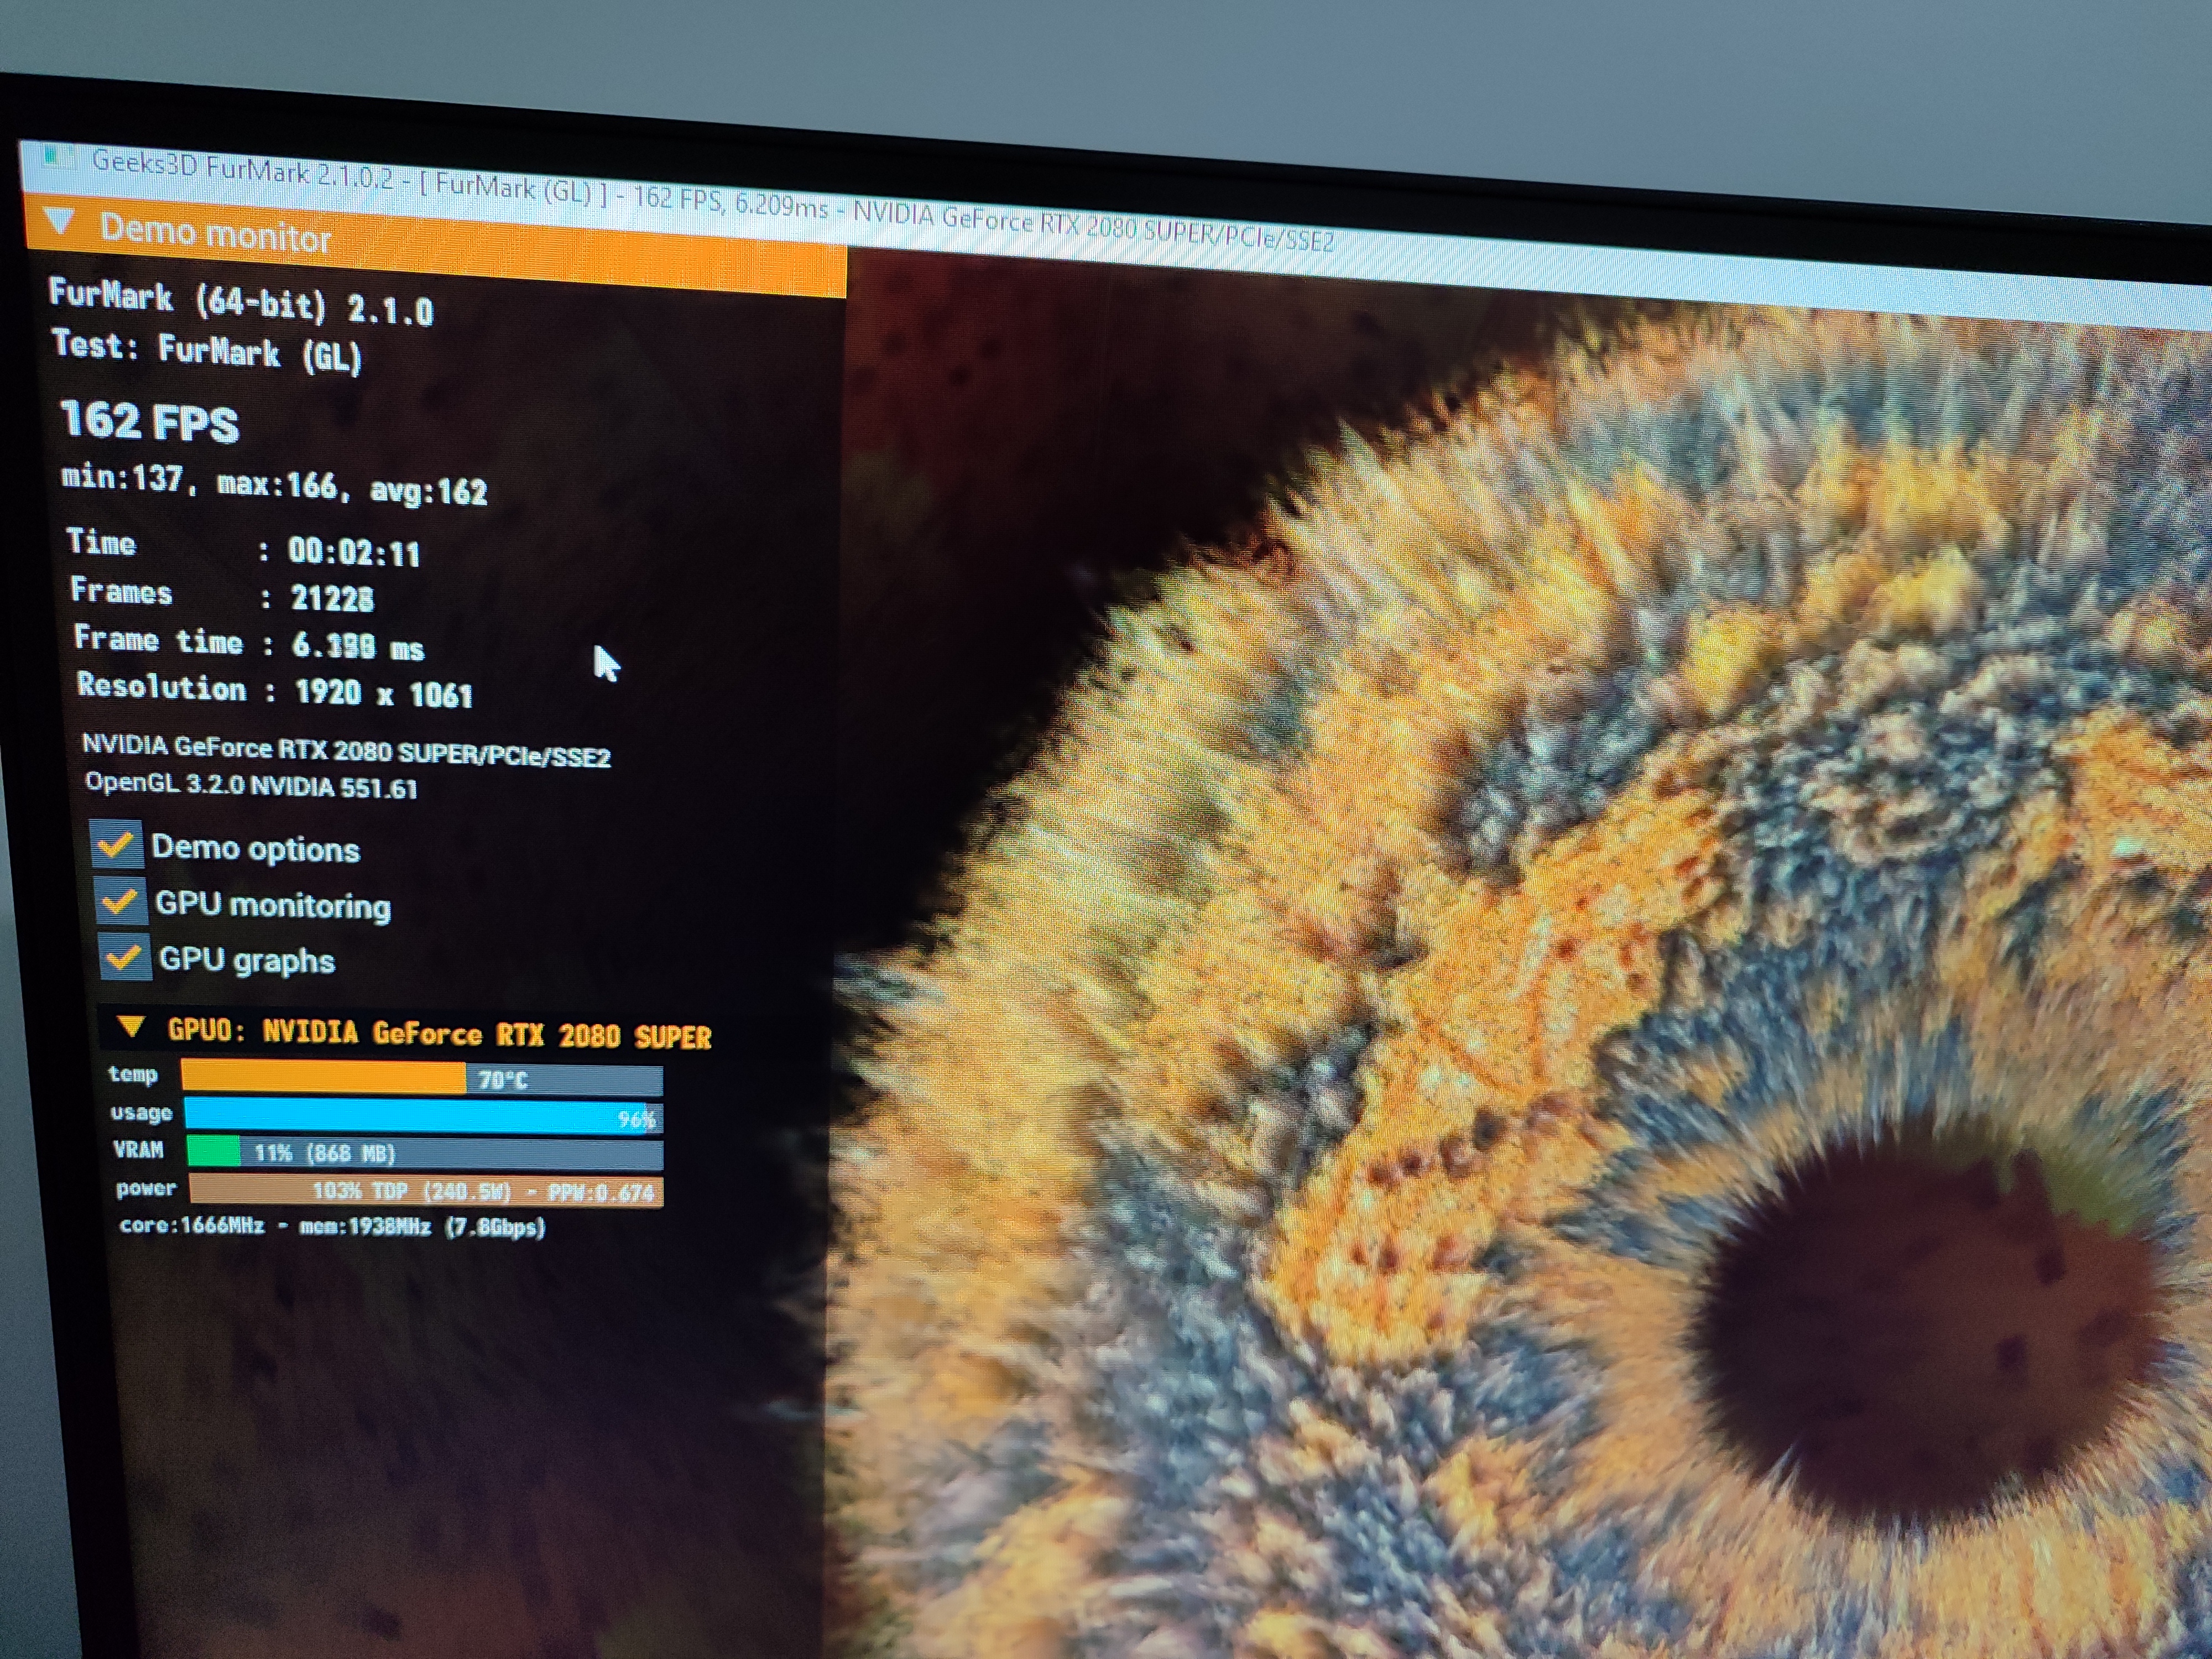Uncheck the Demo options checkbox
2212x1659 pixels.
[x=117, y=845]
